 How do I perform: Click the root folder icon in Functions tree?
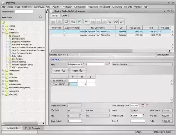3,22
